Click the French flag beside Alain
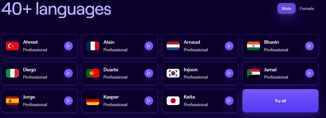This screenshot has height=118, width=326. (93, 46)
